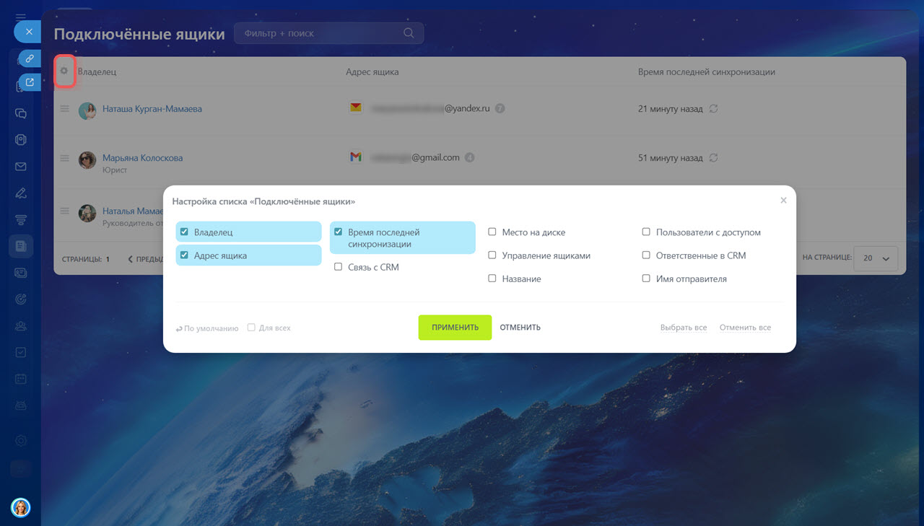Screen dimensions: 924x526
Task: Enable the Связь с CRM checkbox
Action: (338, 267)
